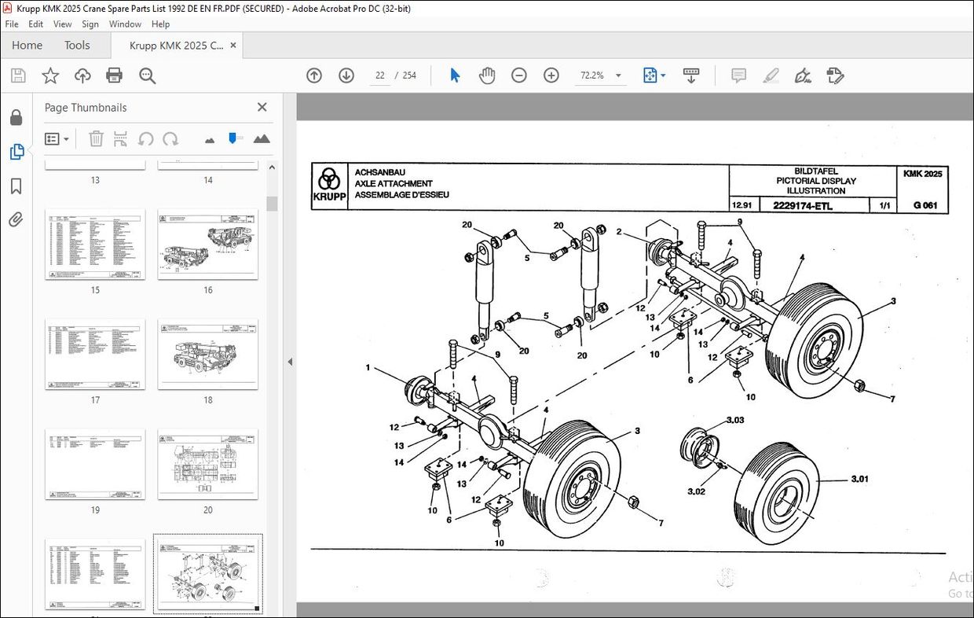This screenshot has height=618, width=974.
Task: Switch to the Tools tab
Action: pos(76,45)
